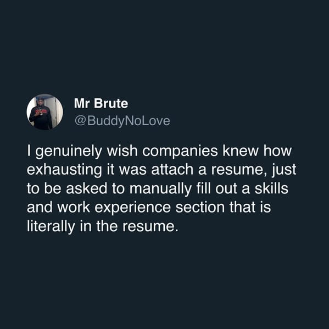Click the word "companies" in the tweet
The image size is (329, 329).
(x=180, y=152)
